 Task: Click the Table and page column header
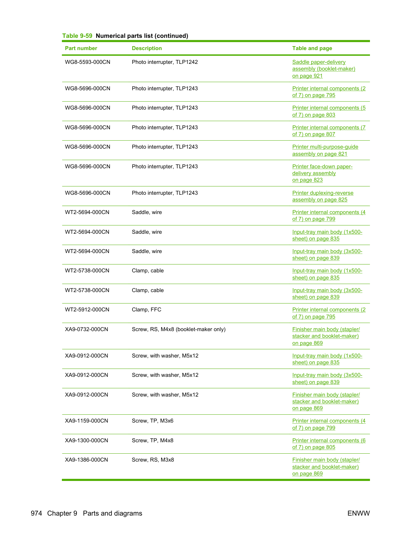(x=312, y=48)
